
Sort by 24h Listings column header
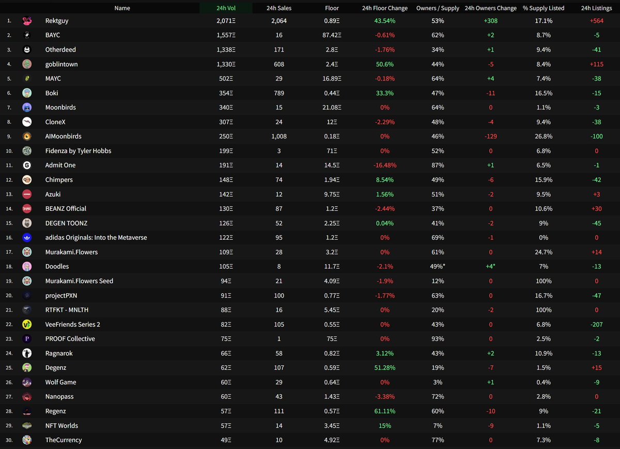point(596,8)
